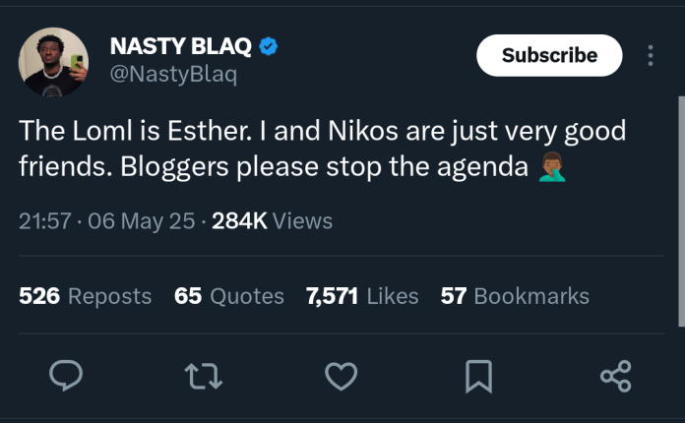Open the 284K Views analytics
Image resolution: width=685 pixels, height=423 pixels.
273,221
